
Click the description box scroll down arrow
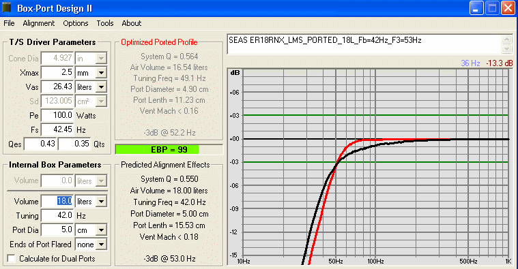pyautogui.click(x=507, y=49)
